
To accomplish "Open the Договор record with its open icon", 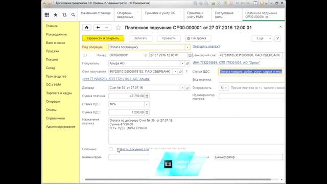I will (188, 88).
